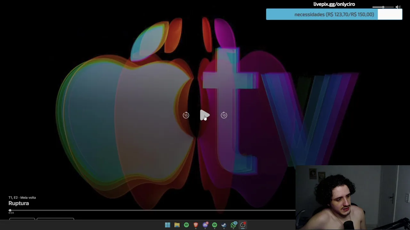Screen dimensions: 410x230
Task: Open WhatsApp with 15 notifications
Action: (234, 225)
